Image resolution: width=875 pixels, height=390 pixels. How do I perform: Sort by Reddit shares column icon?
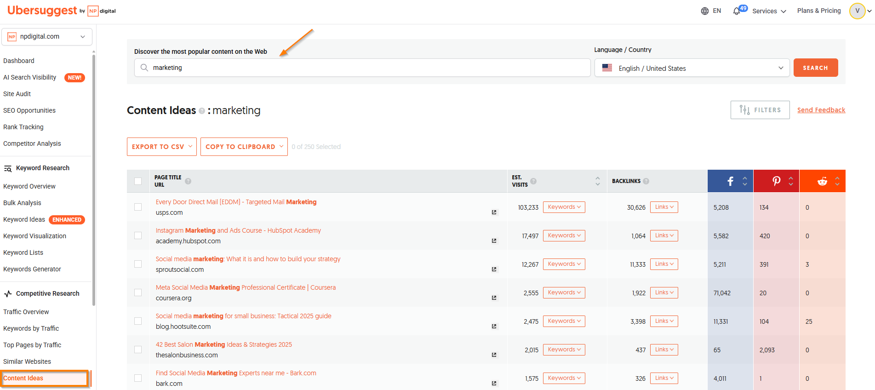837,181
